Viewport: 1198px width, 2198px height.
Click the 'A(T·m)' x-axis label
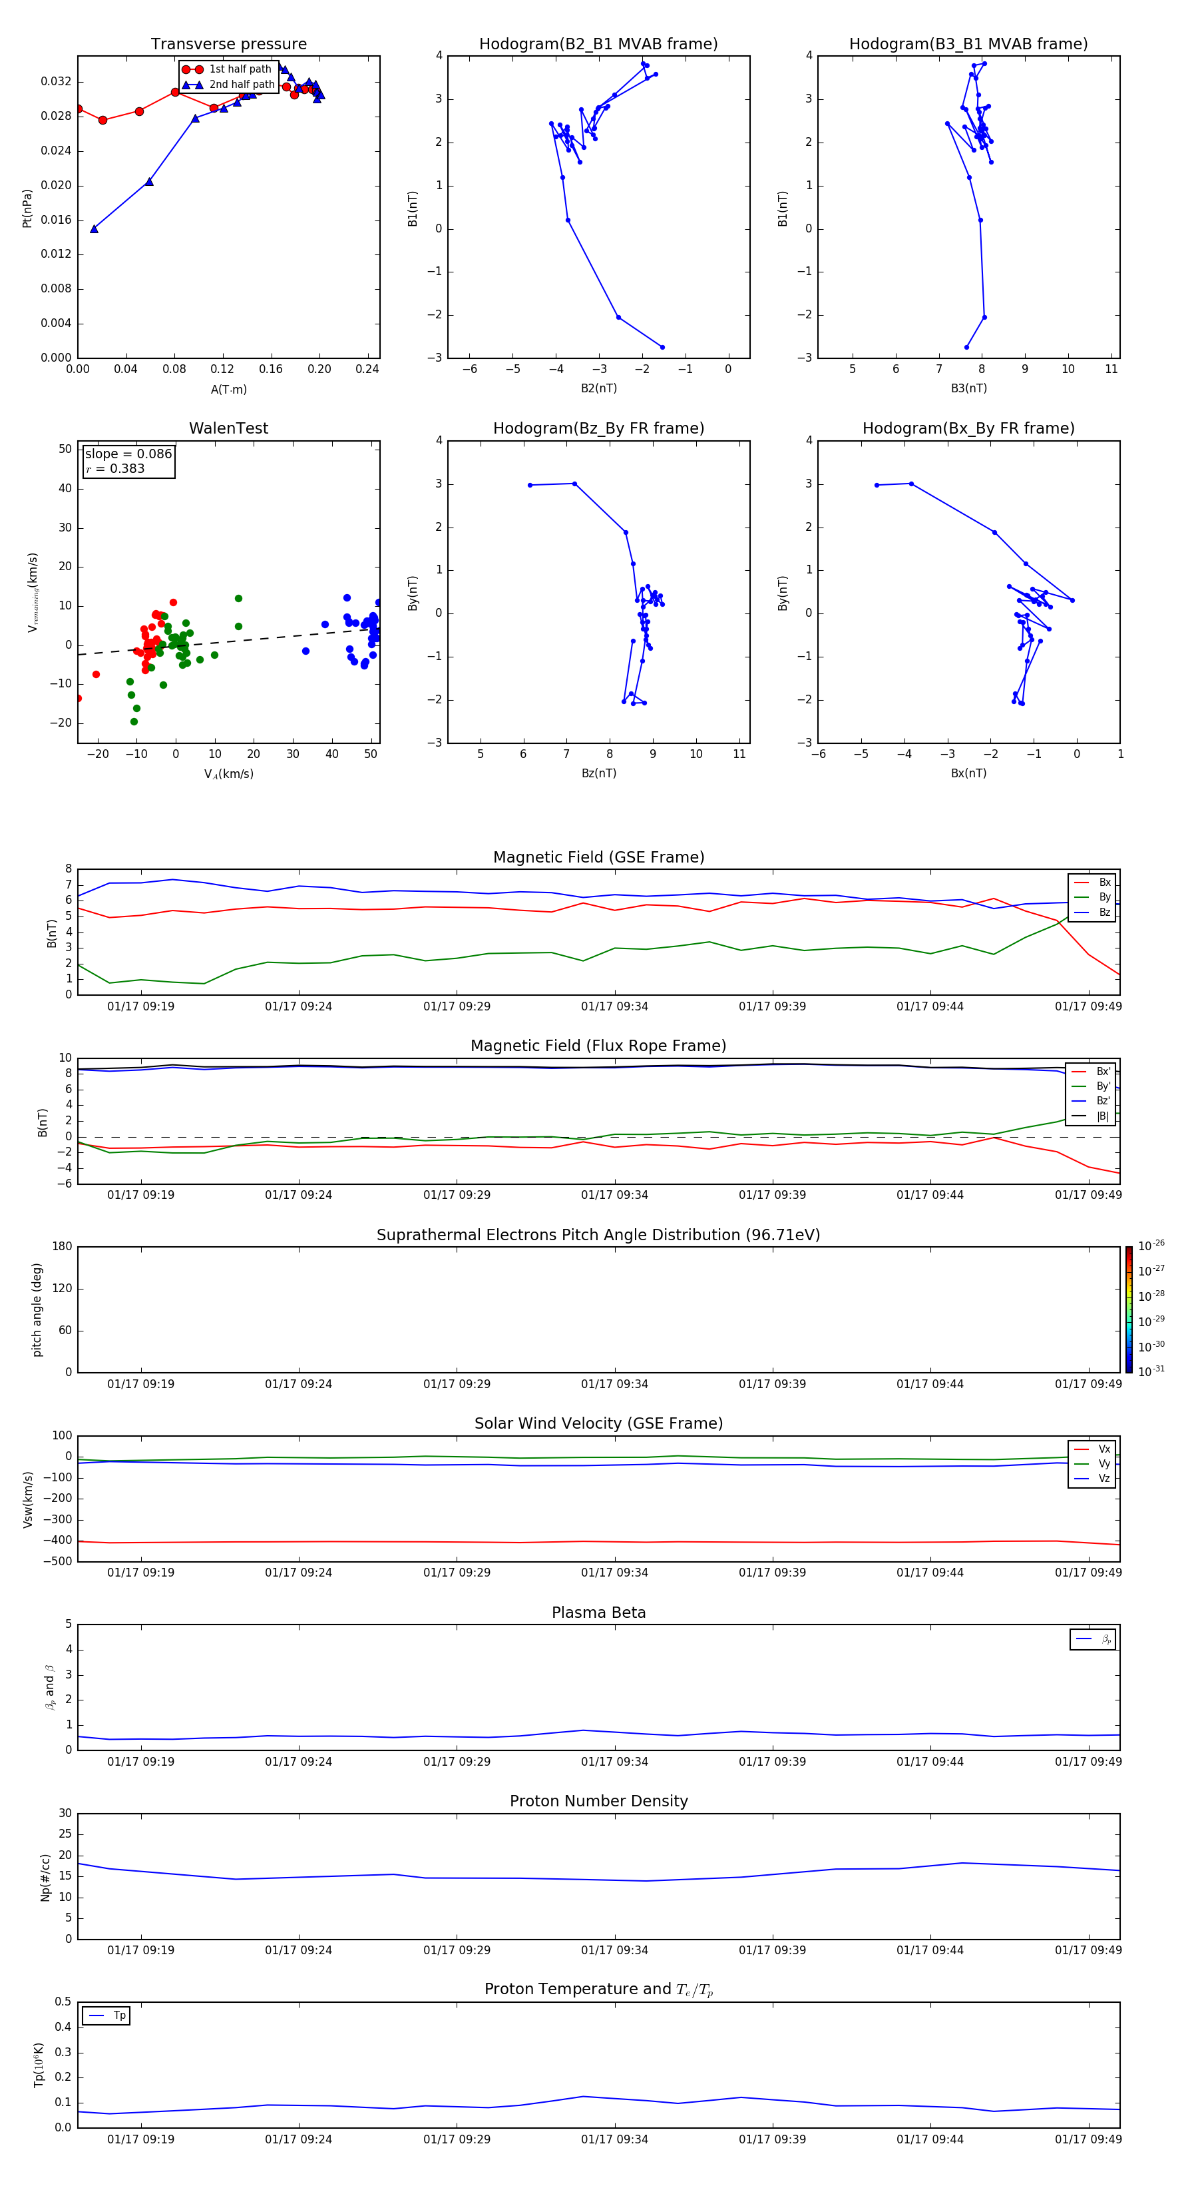(x=228, y=390)
